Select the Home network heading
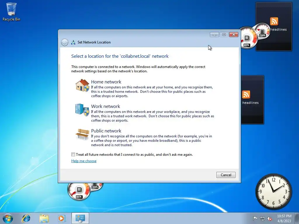The image size is (299, 224). point(106,82)
